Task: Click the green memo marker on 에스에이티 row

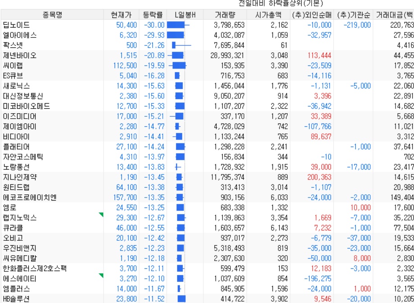Action: (101, 275)
